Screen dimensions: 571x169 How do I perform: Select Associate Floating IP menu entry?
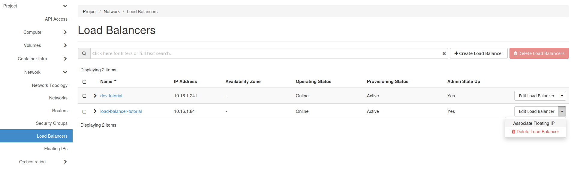point(533,123)
